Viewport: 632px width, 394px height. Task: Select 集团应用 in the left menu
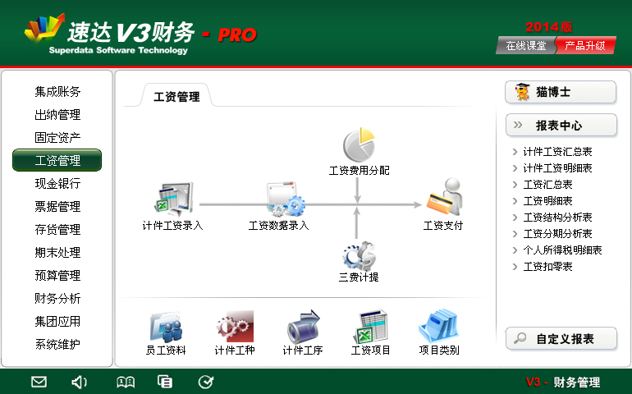pyautogui.click(x=57, y=322)
